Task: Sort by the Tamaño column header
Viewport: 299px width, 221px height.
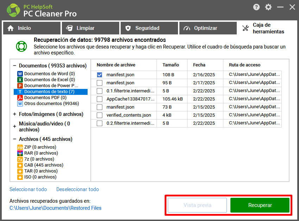Action: tap(172, 65)
